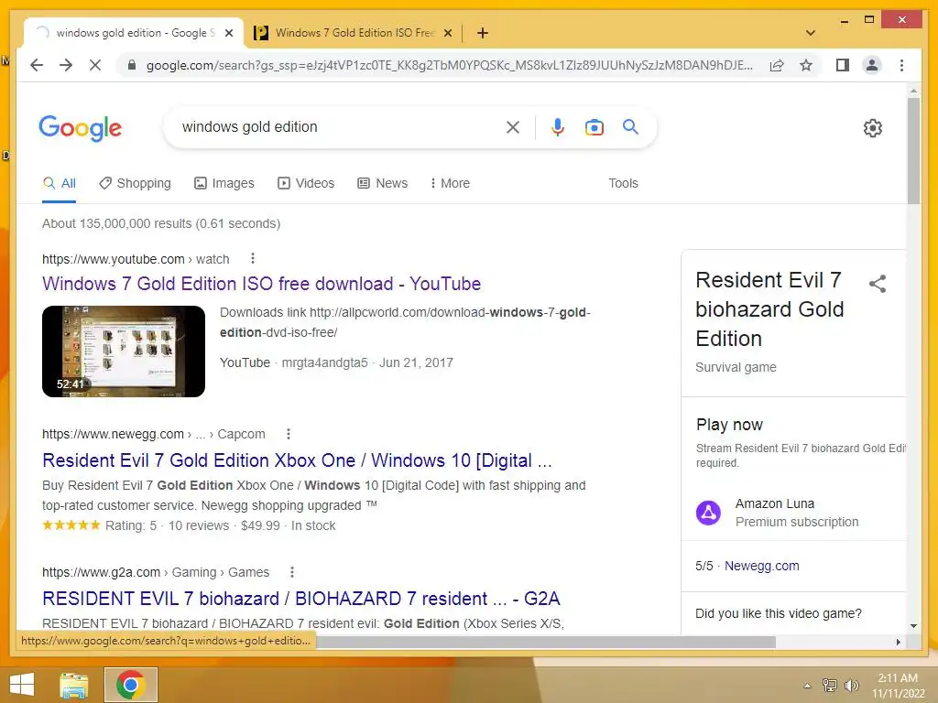The height and width of the screenshot is (703, 938).
Task: Open Windows 7 Gold Edition ISO YouTube link
Action: [261, 284]
